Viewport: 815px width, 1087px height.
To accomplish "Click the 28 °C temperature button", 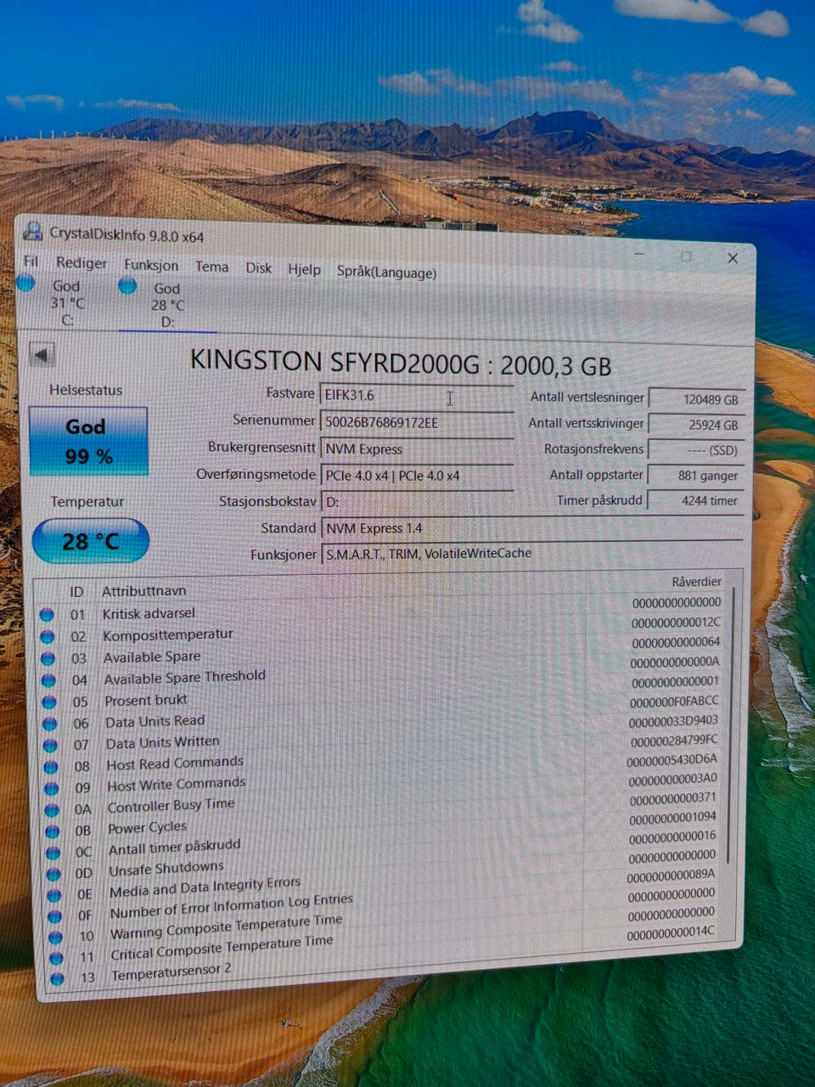I will click(x=90, y=541).
